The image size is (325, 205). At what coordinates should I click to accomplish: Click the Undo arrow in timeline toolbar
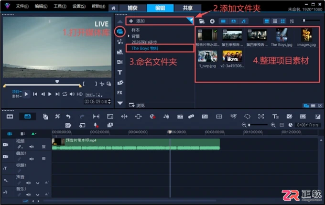click(68, 117)
